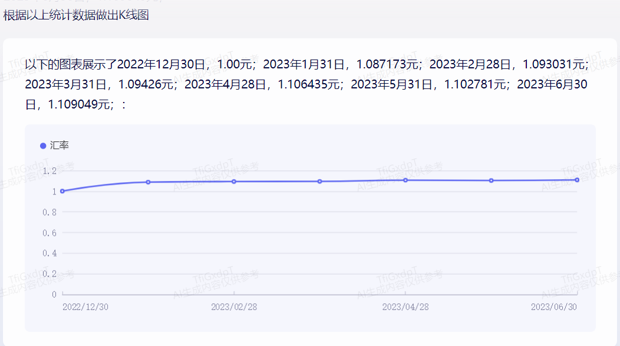This screenshot has width=620, height=346.
Task: Click the y-axis label 0.8
Action: tap(50, 212)
